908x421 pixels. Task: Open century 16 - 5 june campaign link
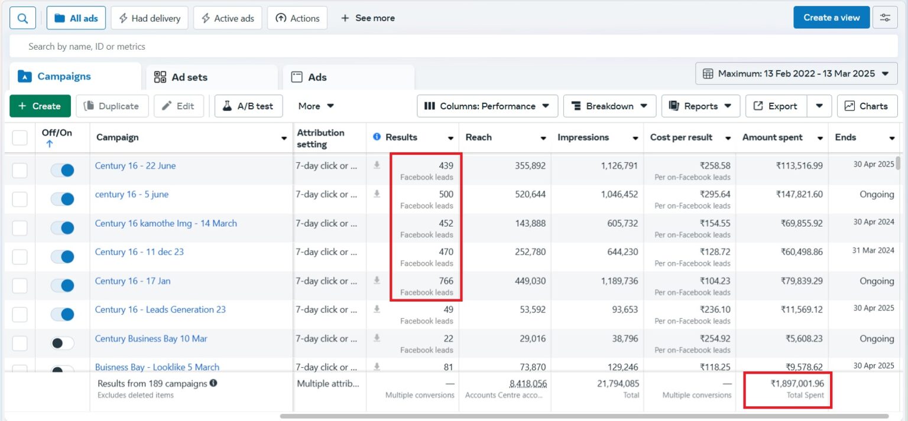point(132,194)
